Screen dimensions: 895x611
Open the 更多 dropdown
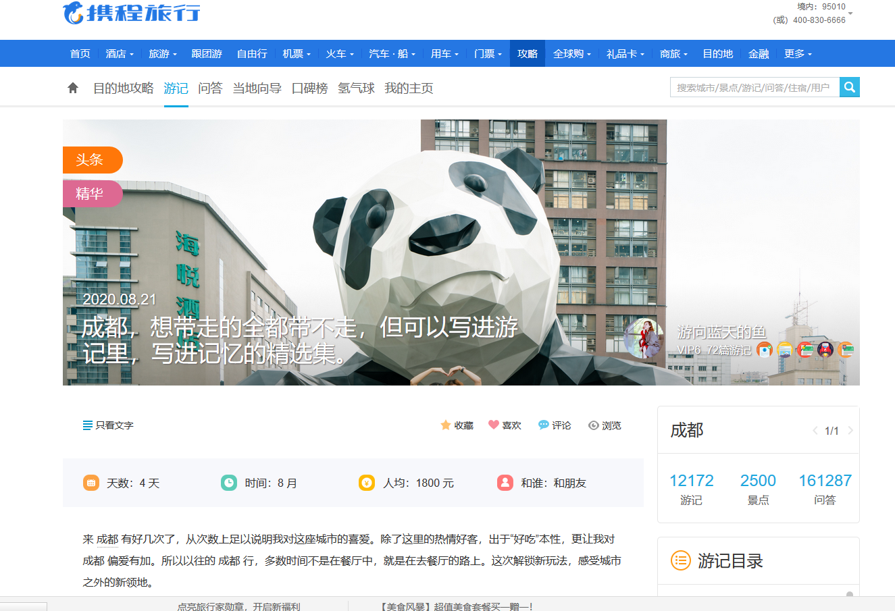(x=797, y=53)
